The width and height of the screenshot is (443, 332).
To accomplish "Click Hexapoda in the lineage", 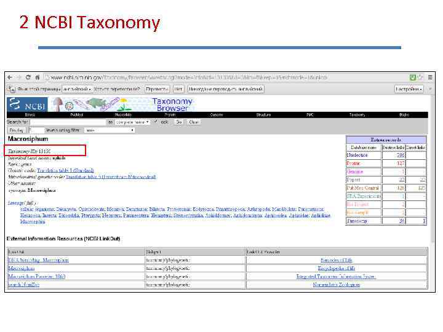I will [30, 215].
